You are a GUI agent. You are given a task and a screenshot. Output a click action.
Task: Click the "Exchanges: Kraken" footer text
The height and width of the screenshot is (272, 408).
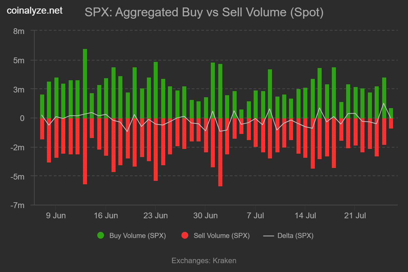pos(204,261)
